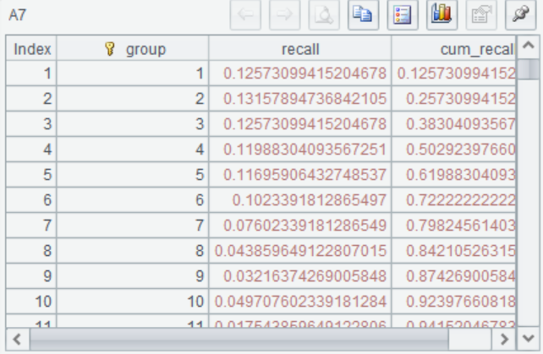
Task: Click the group cell with value 10
Action: pos(132,301)
